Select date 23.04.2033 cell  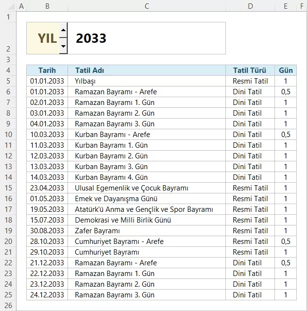point(47,188)
